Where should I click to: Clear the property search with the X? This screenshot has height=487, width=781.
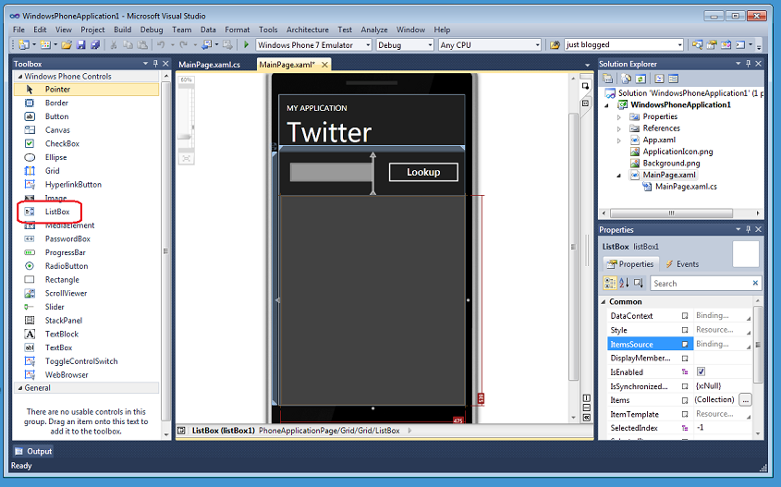pyautogui.click(x=755, y=283)
